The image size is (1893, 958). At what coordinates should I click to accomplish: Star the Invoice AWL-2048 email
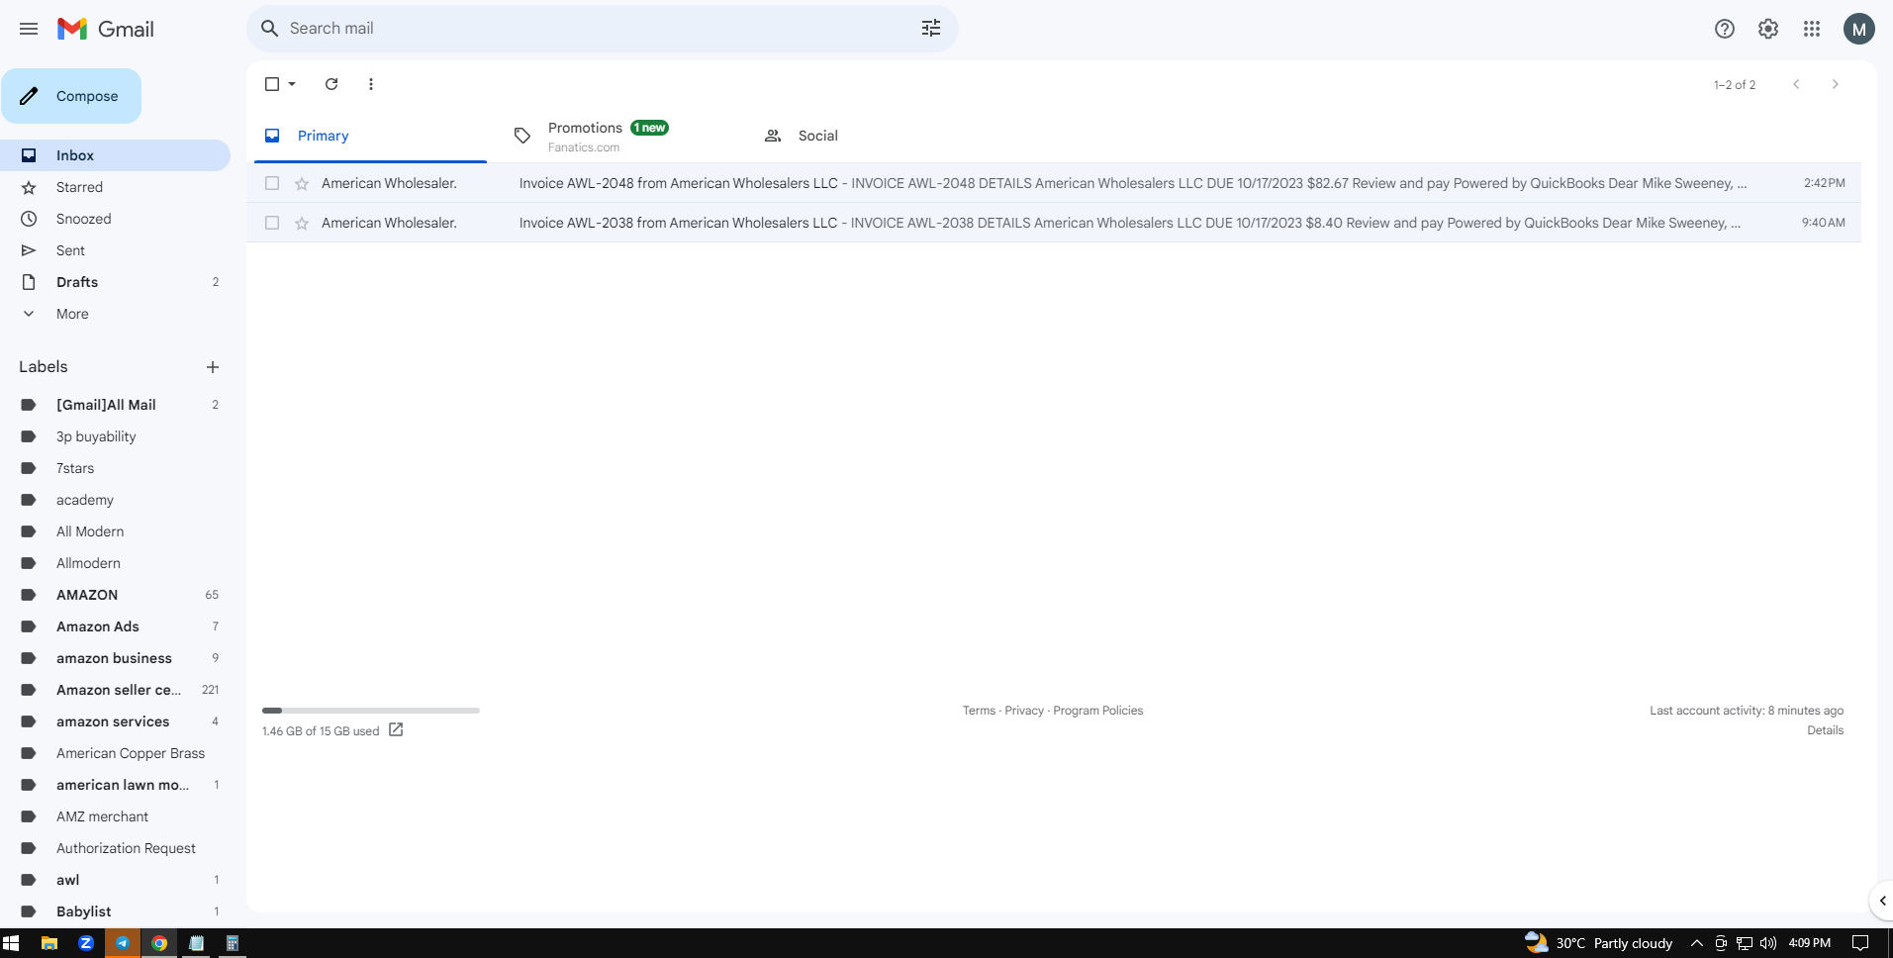(302, 183)
